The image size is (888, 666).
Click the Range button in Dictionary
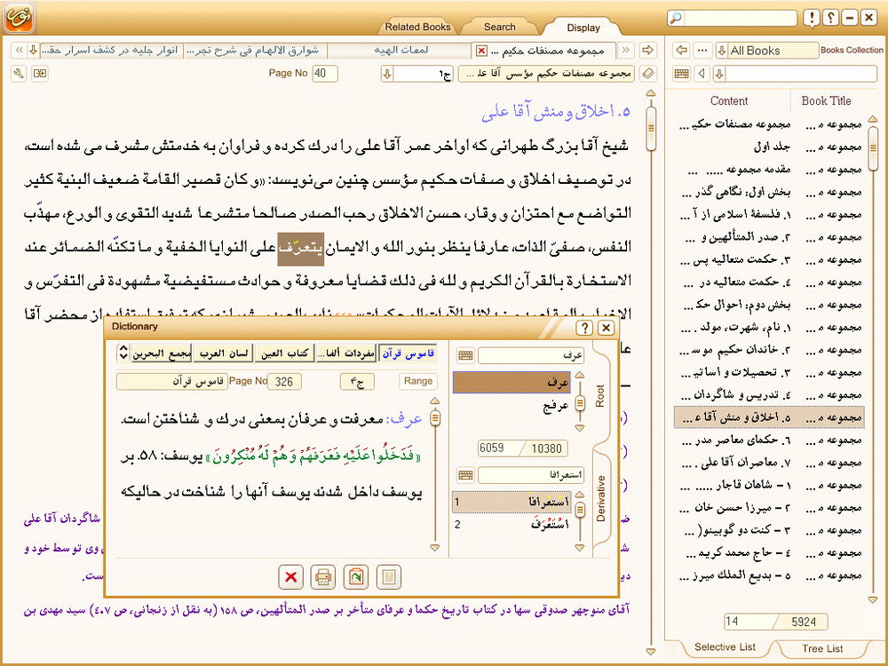pyautogui.click(x=417, y=381)
